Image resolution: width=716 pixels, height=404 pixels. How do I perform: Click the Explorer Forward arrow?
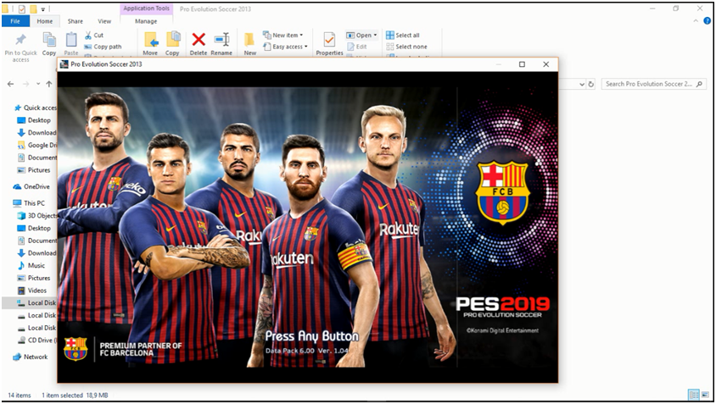[x=26, y=84]
